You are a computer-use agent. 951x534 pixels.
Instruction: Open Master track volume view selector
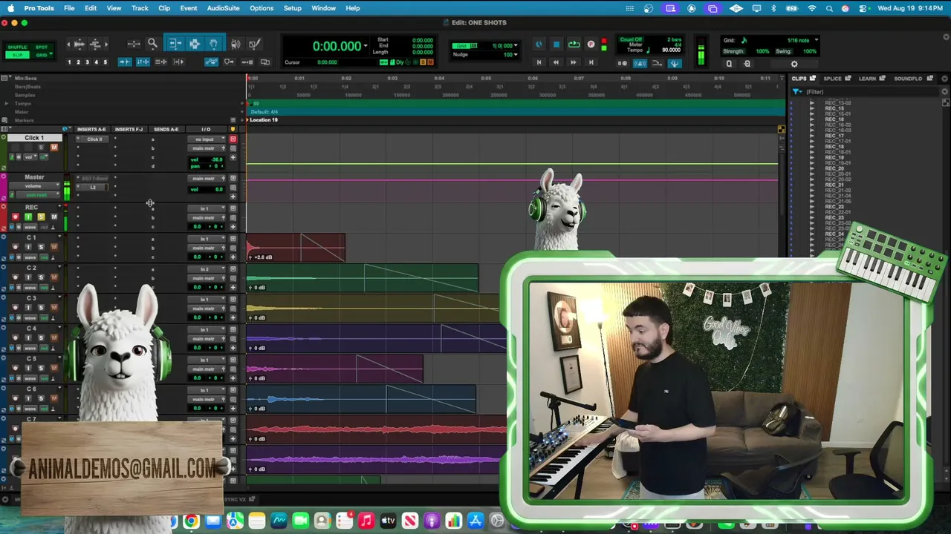33,186
